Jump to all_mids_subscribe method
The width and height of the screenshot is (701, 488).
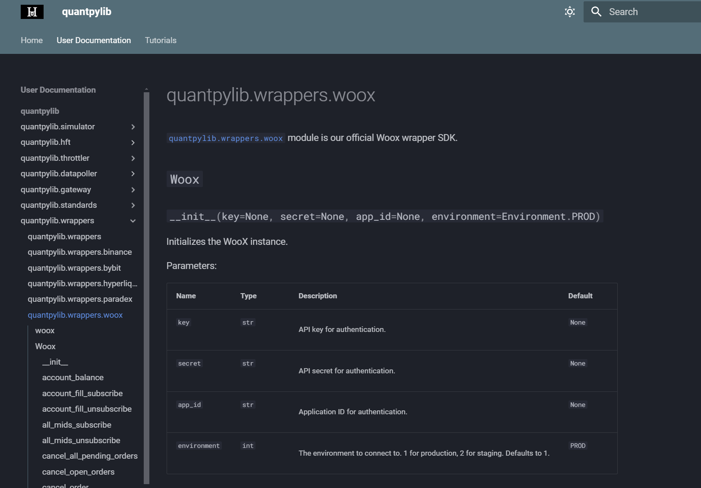77,425
